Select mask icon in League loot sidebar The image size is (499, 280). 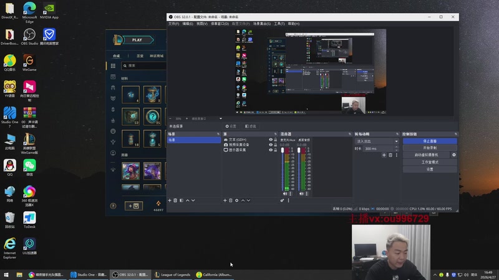click(x=113, y=98)
